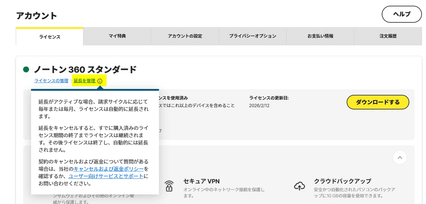
Task: Open the ライセンス tab
Action: pos(50,37)
